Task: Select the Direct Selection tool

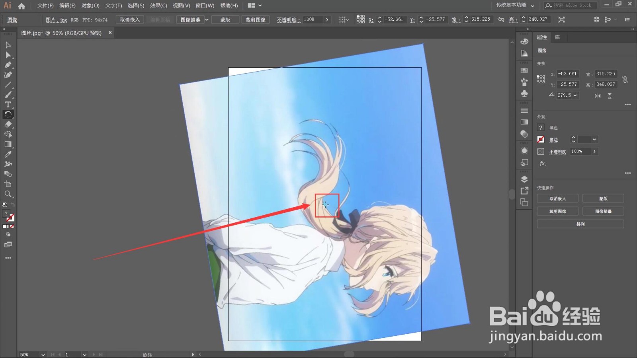Action: (x=8, y=55)
